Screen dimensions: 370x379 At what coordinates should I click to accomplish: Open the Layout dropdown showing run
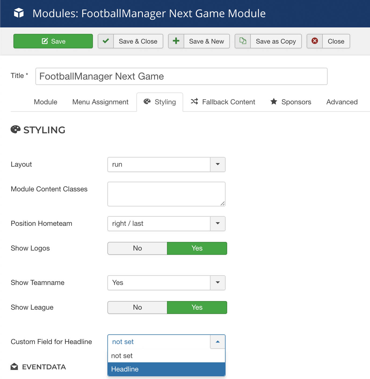(166, 165)
